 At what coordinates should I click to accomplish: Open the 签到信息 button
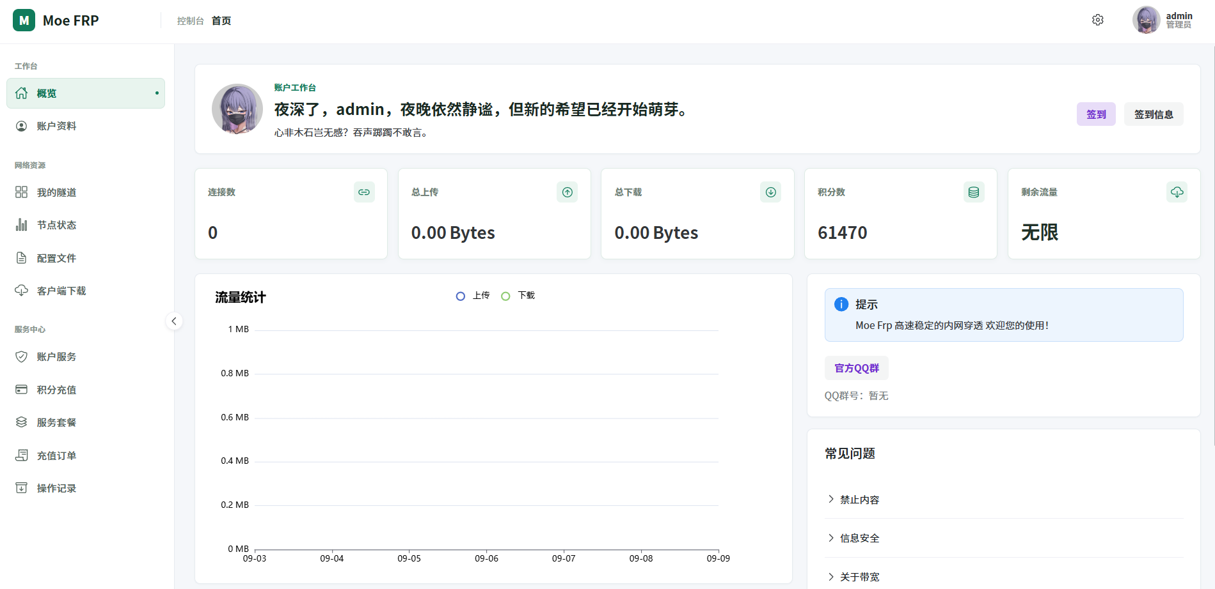pyautogui.click(x=1154, y=114)
